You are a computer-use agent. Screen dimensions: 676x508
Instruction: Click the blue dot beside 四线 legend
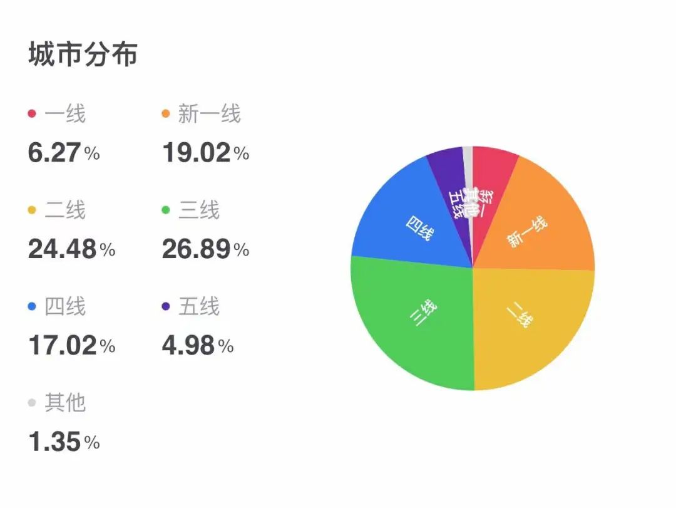coord(32,307)
